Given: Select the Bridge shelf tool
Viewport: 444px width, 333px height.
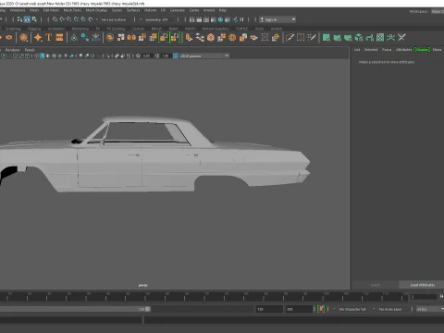Looking at the screenshot, I should pyautogui.click(x=200, y=38).
